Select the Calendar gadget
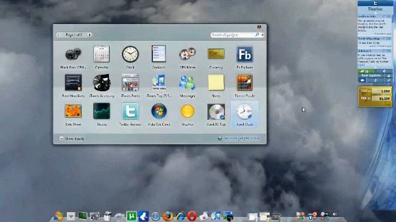 101,57
